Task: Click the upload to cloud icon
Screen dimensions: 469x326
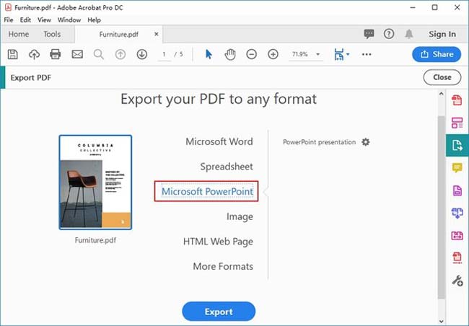Action: point(34,54)
